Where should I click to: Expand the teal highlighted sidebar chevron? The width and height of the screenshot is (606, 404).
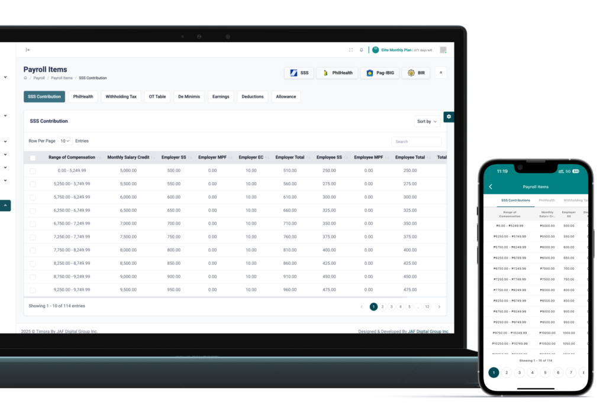click(x=5, y=206)
